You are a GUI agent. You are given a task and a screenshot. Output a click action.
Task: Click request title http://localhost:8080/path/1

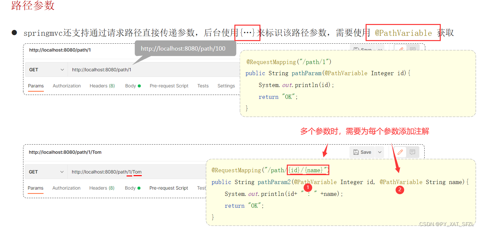click(x=60, y=50)
